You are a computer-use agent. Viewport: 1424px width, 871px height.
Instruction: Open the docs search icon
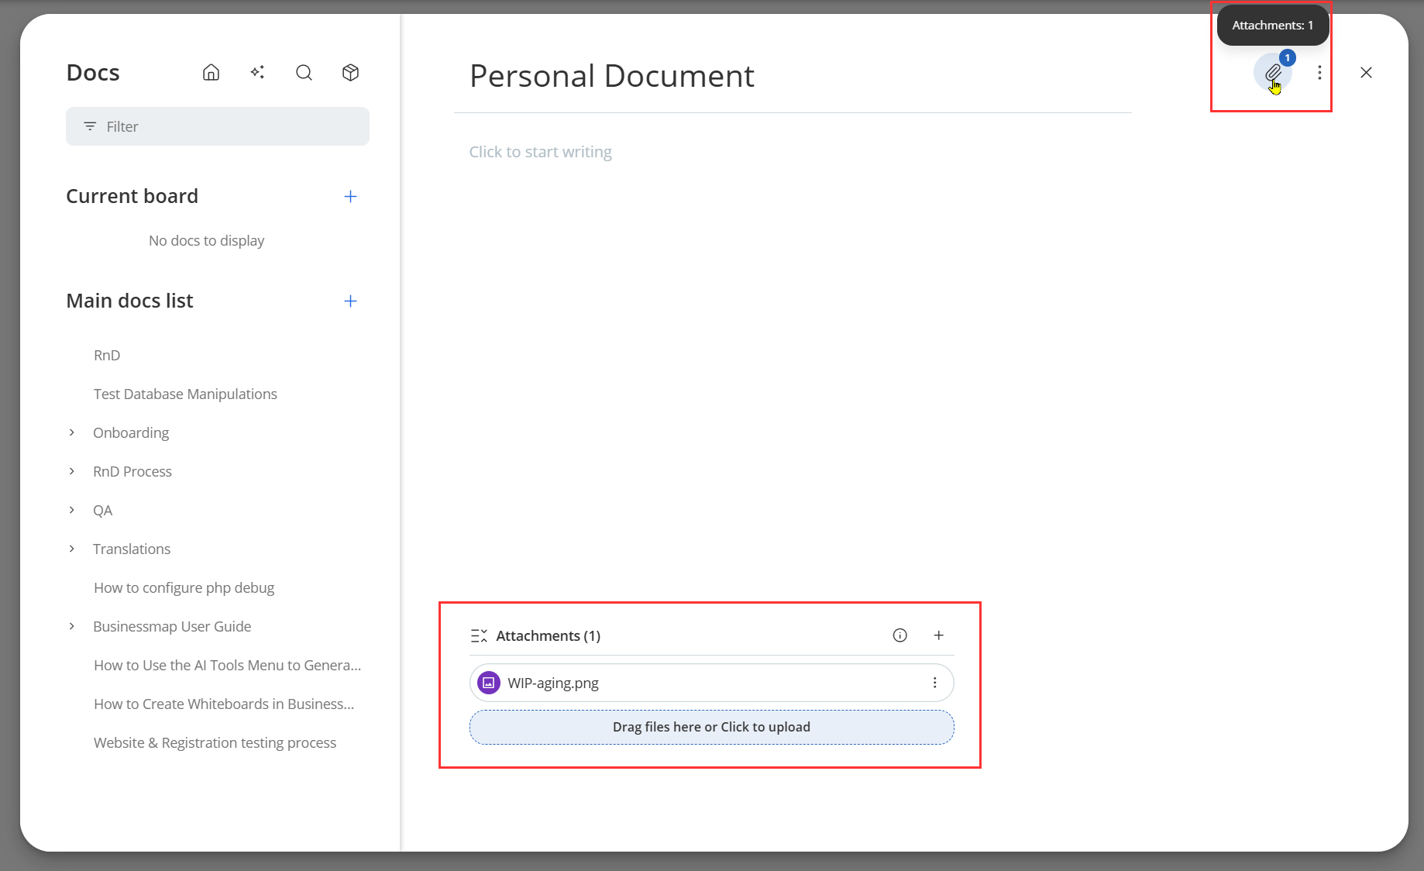[304, 73]
